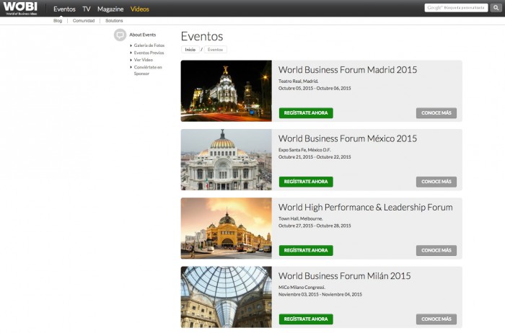Screen dimensions: 505x333
Task: Click Eventos breadcrumb
Action: point(215,50)
